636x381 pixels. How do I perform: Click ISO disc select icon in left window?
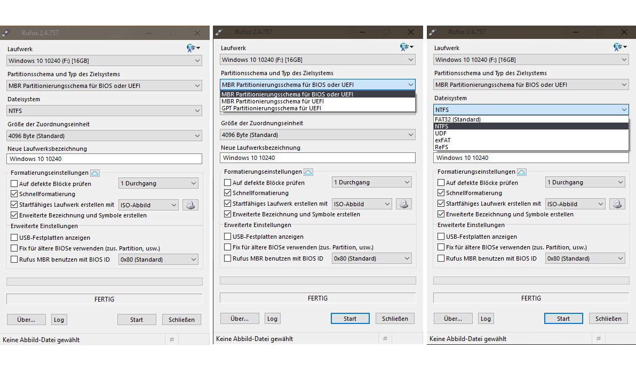point(190,205)
